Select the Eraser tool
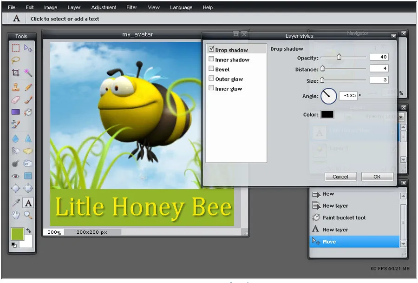The image size is (418, 283). pos(16,100)
